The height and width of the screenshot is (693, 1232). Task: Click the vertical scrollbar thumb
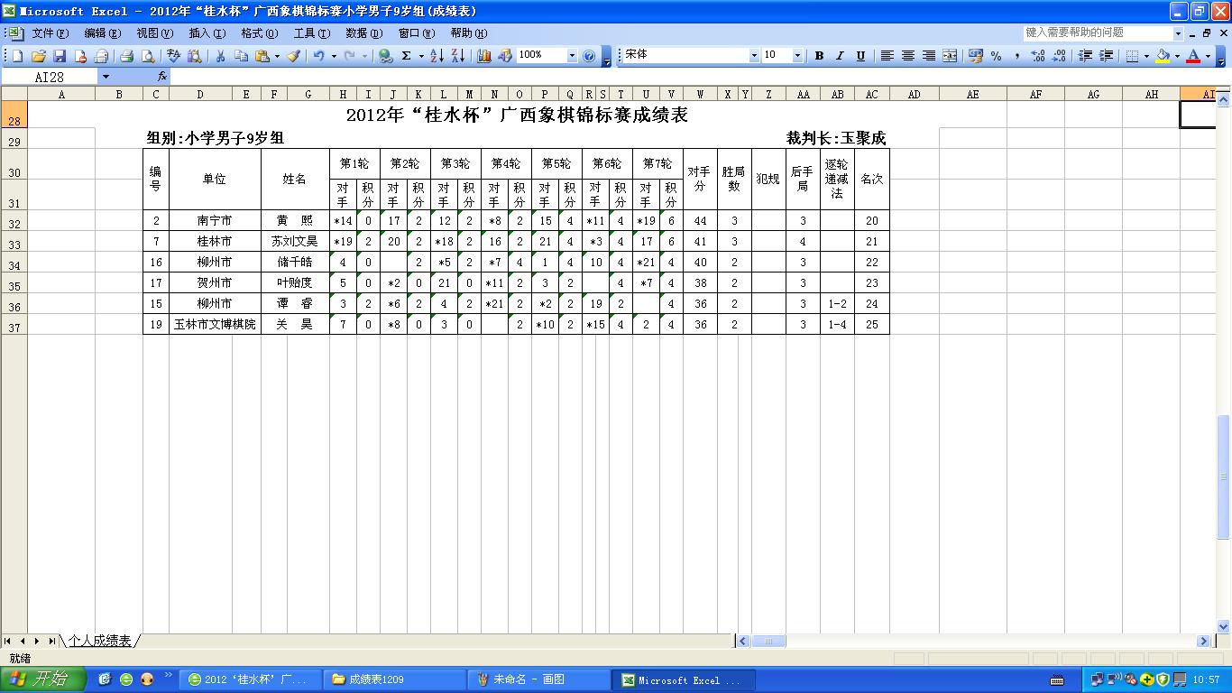pos(1224,476)
